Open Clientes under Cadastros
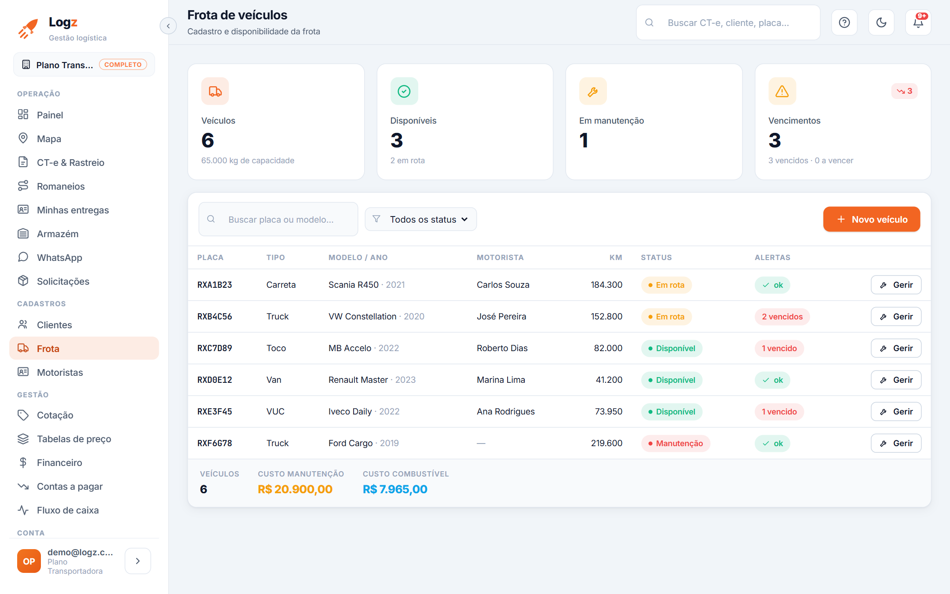This screenshot has height=594, width=950. tap(84, 325)
